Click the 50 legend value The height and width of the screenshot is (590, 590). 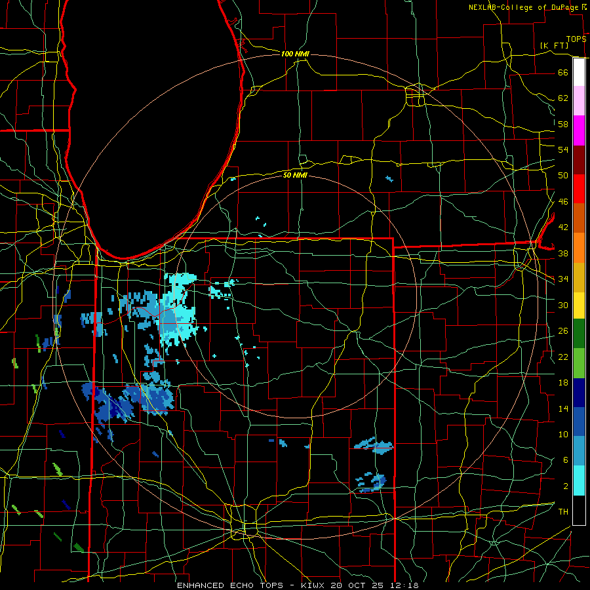(x=563, y=176)
